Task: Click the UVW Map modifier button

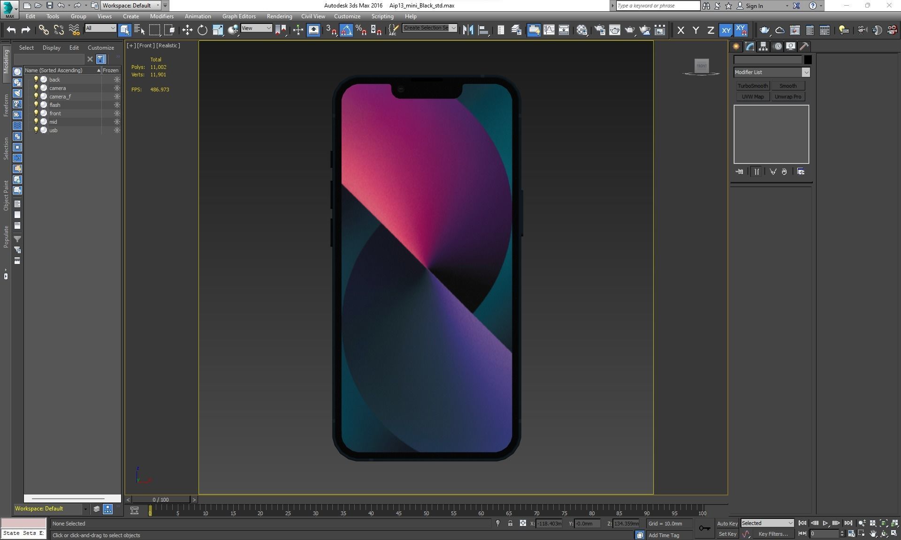Action: 752,97
